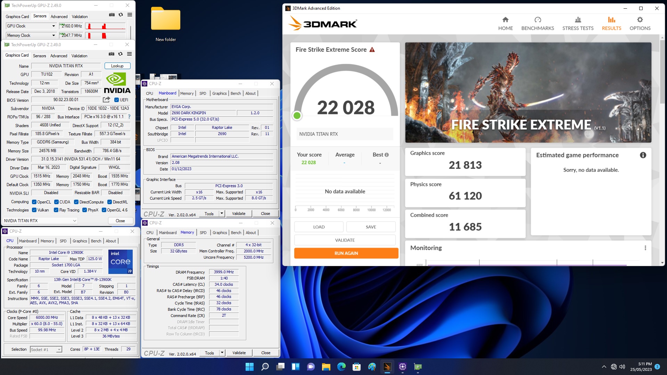Click the BIOS export share icon in GPU-Z
This screenshot has height=375, width=667.
(x=106, y=100)
